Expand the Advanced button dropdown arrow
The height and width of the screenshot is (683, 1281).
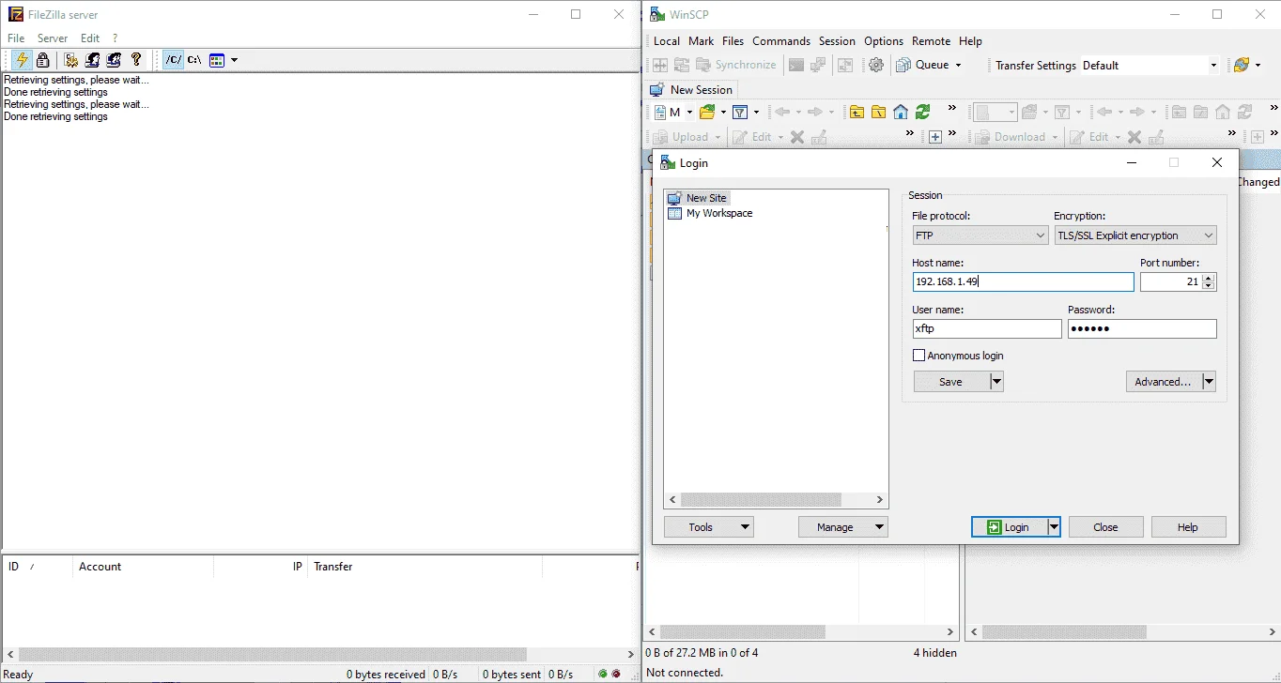1209,382
